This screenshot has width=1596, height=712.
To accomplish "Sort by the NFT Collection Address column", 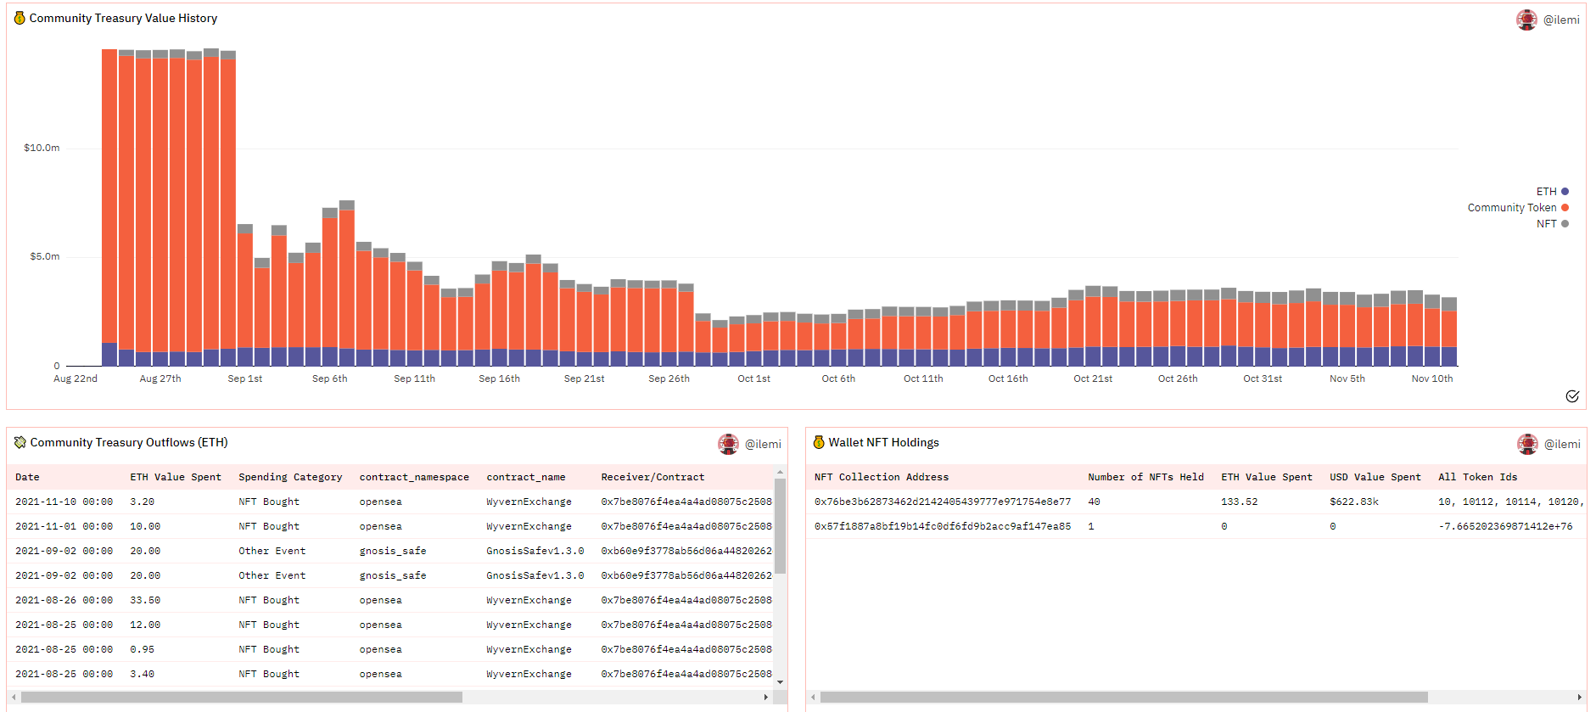I will point(882,477).
